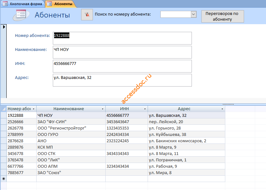Click address ул. Мира, 8
Viewport: 266px width, 190px height.
click(x=186, y=173)
